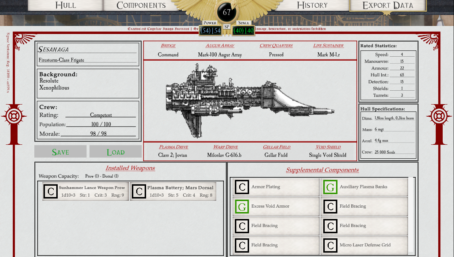Click the ship name field Sesanaga
This screenshot has height=257, width=454.
click(x=88, y=49)
